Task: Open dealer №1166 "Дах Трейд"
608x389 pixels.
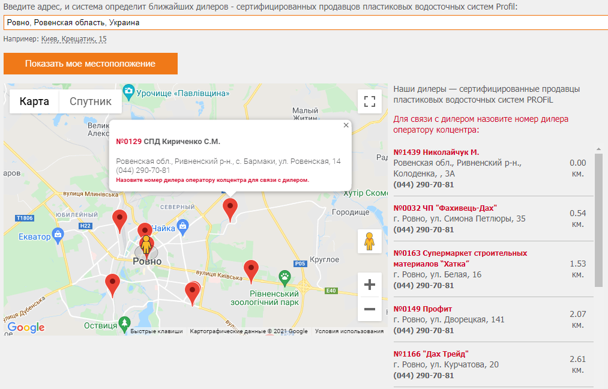Action: pos(431,354)
